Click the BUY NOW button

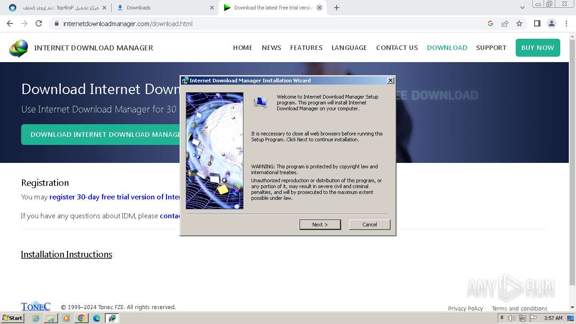coord(538,48)
